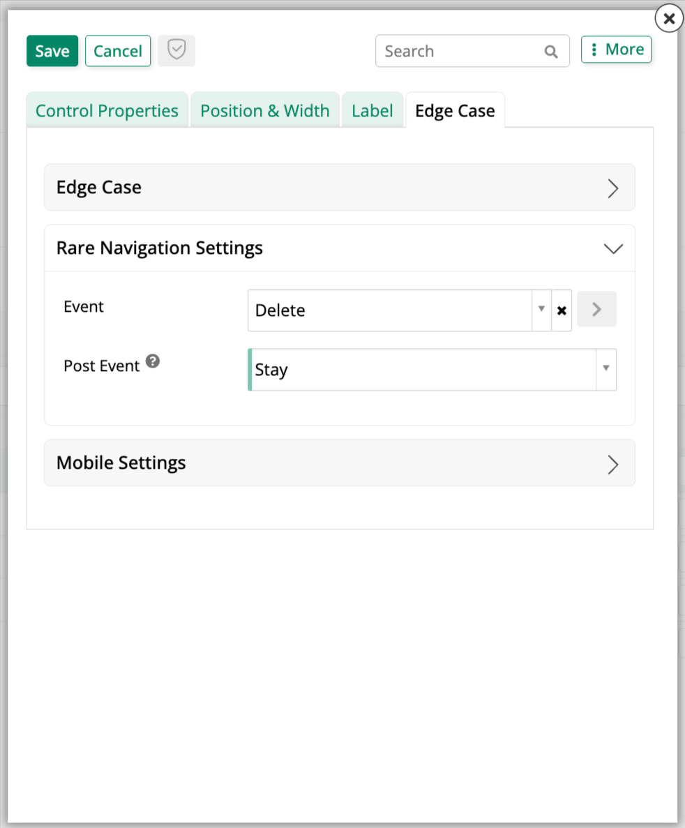The image size is (685, 828).
Task: Switch to Position & Width tab
Action: 264,110
